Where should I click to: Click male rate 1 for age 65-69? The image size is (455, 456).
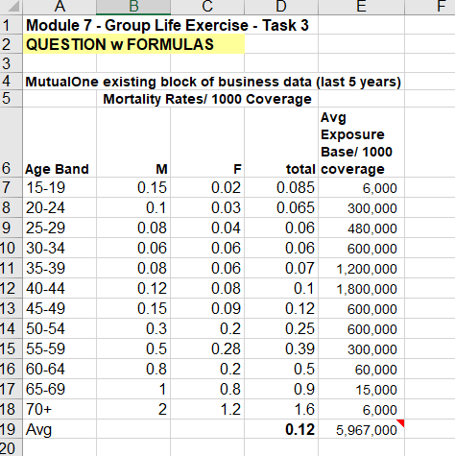(x=133, y=389)
